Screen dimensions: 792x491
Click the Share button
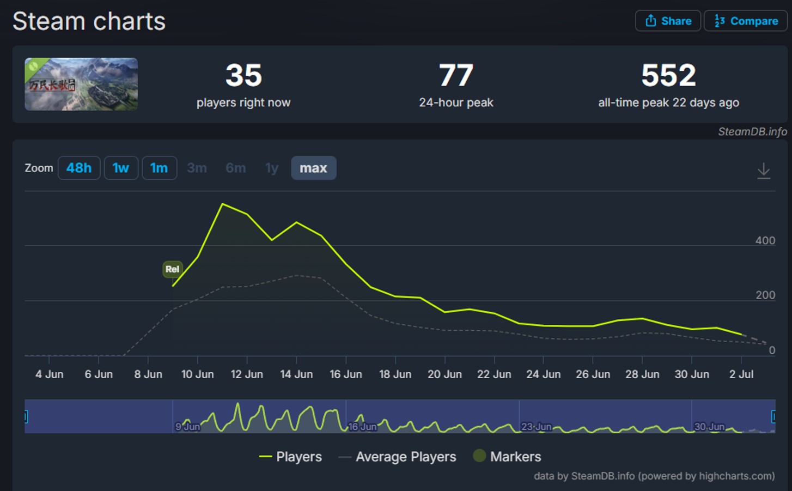tap(668, 21)
